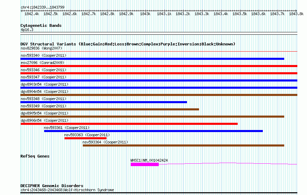Screen dimensions: 307x195
Task: Open the nsv593361 (Cooper2011) label
Action: point(67,128)
